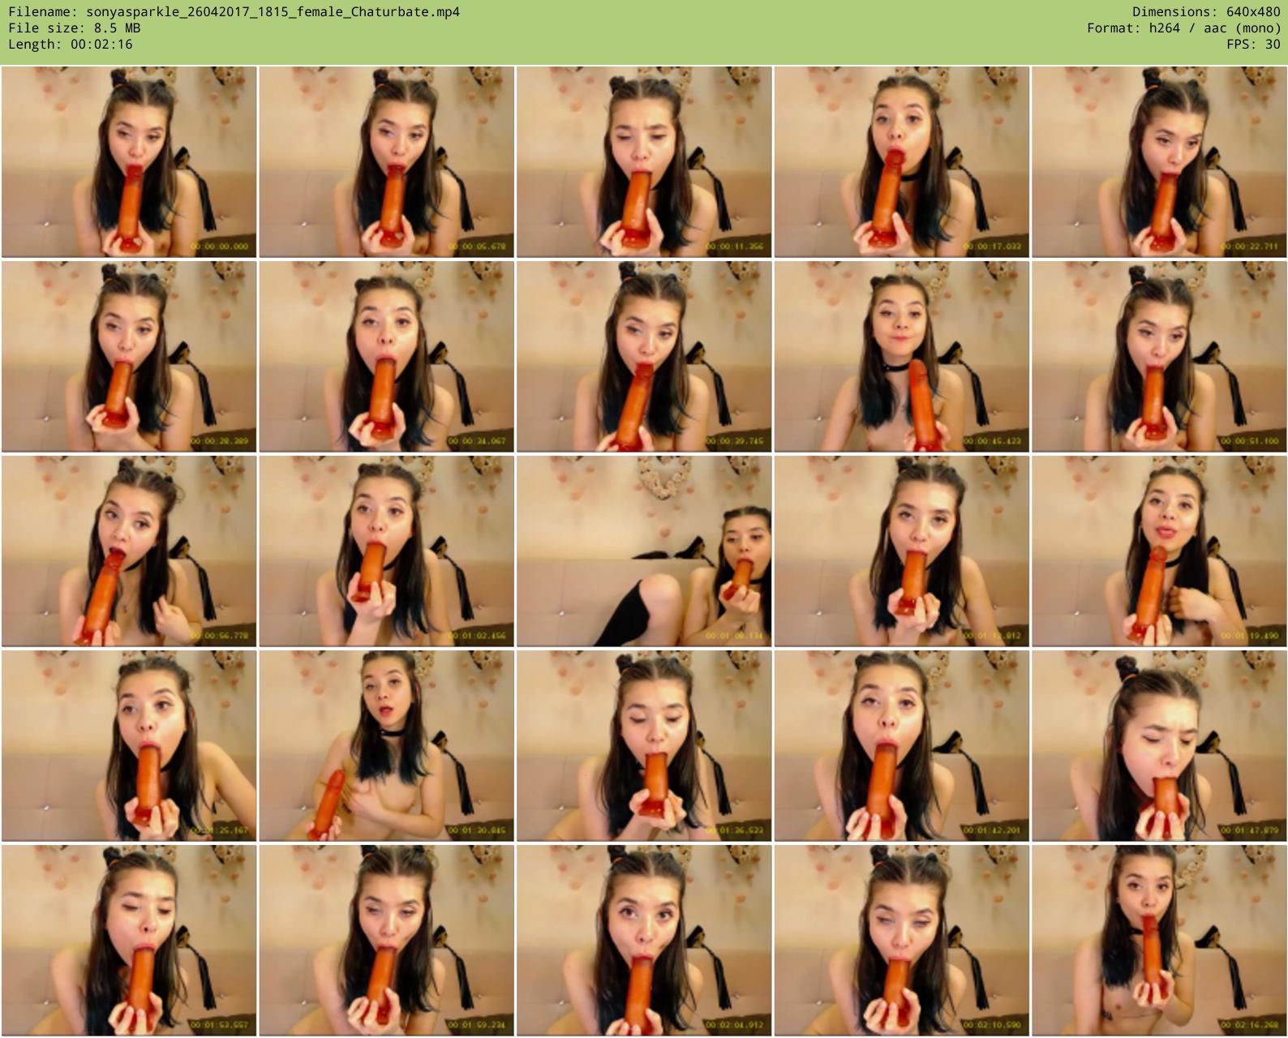This screenshot has height=1038, width=1288.
Task: Open the frame stamped 00:01:42.201
Action: [x=901, y=746]
